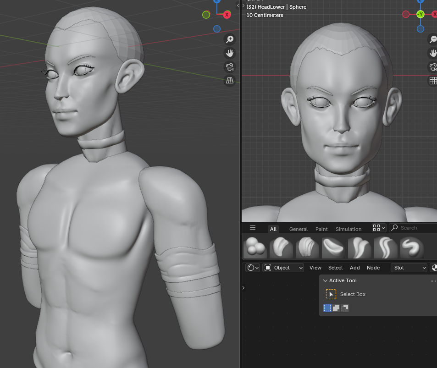Image resolution: width=437 pixels, height=368 pixels.
Task: Click the zoom icon in left viewport
Action: coord(230,39)
